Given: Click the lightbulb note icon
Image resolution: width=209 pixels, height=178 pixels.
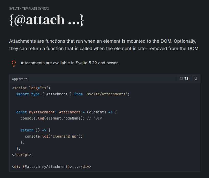Looking at the screenshot, I should 14,64.
